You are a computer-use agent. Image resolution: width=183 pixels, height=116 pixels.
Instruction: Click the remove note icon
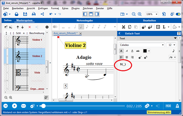point(144,27)
